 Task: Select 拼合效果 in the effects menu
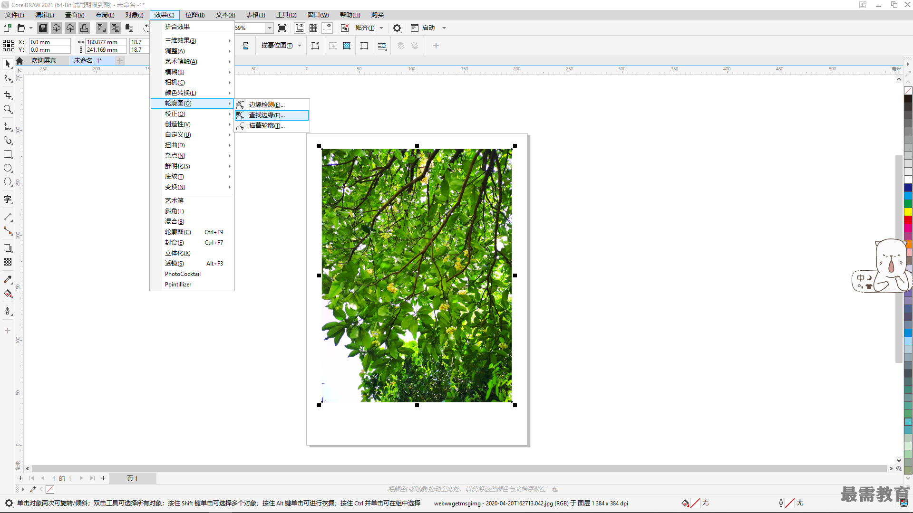[x=192, y=27]
